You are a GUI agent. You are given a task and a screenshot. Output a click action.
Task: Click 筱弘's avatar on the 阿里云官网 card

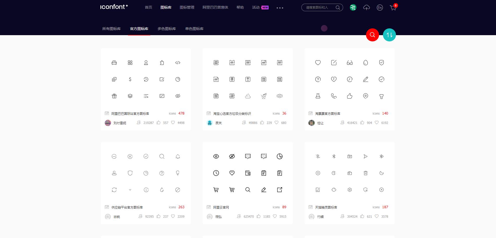(210, 216)
